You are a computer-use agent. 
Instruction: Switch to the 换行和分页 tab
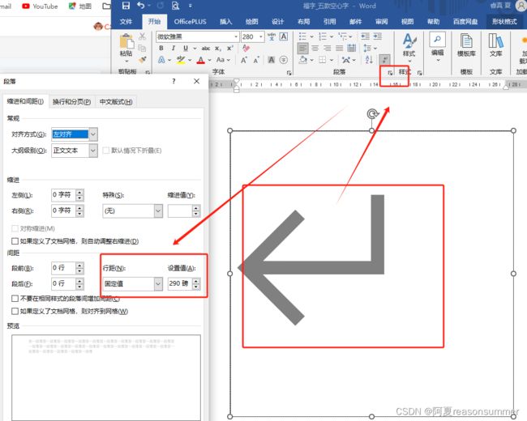click(71, 101)
